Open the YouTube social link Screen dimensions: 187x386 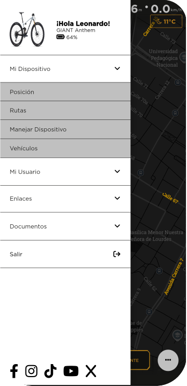click(x=71, y=371)
